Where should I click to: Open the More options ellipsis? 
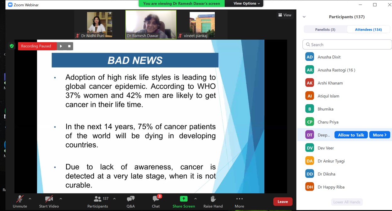click(239, 199)
